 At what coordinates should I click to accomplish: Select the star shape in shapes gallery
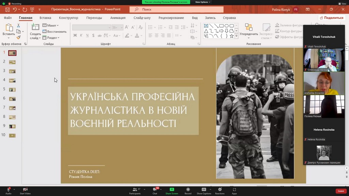(x=232, y=36)
